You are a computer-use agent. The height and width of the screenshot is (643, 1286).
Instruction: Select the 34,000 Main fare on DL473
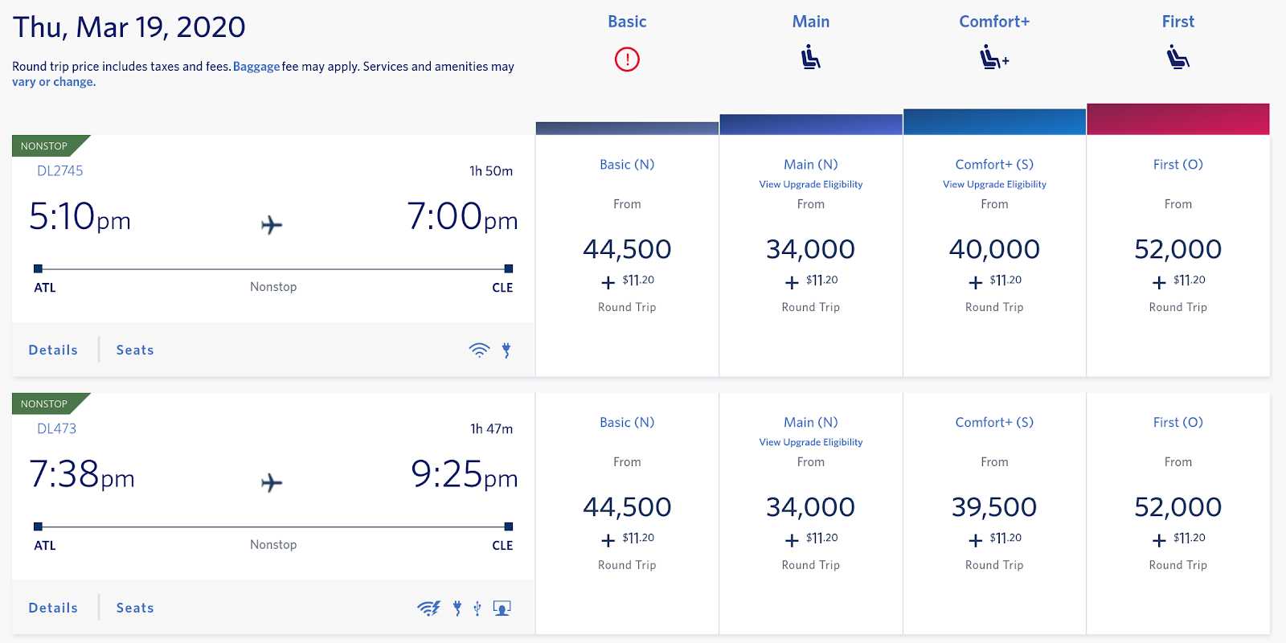click(811, 507)
